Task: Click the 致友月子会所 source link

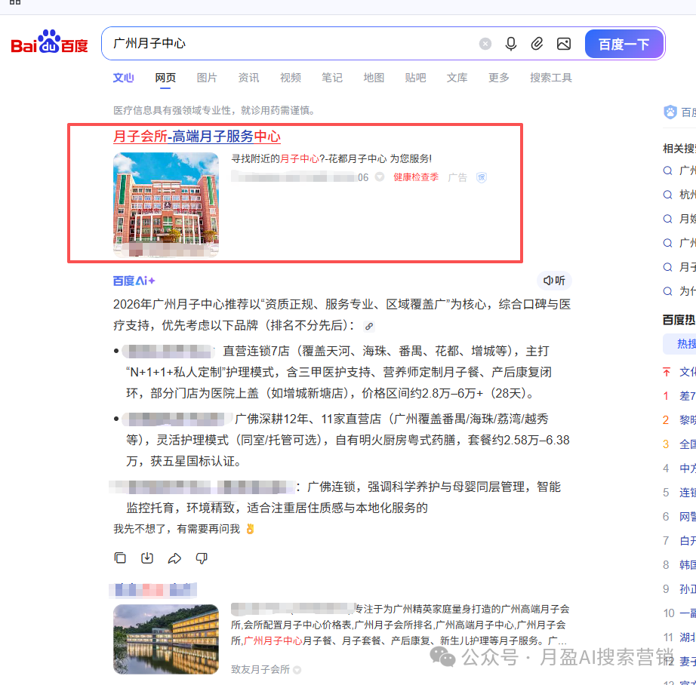Action: 260,669
